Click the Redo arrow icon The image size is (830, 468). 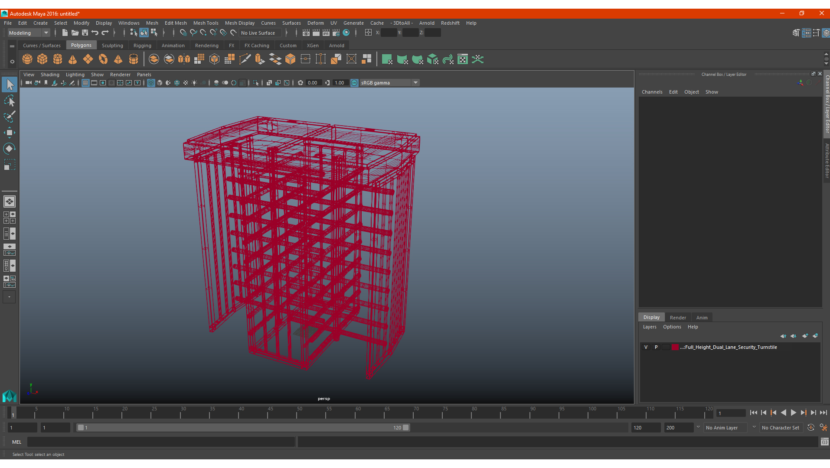(105, 32)
